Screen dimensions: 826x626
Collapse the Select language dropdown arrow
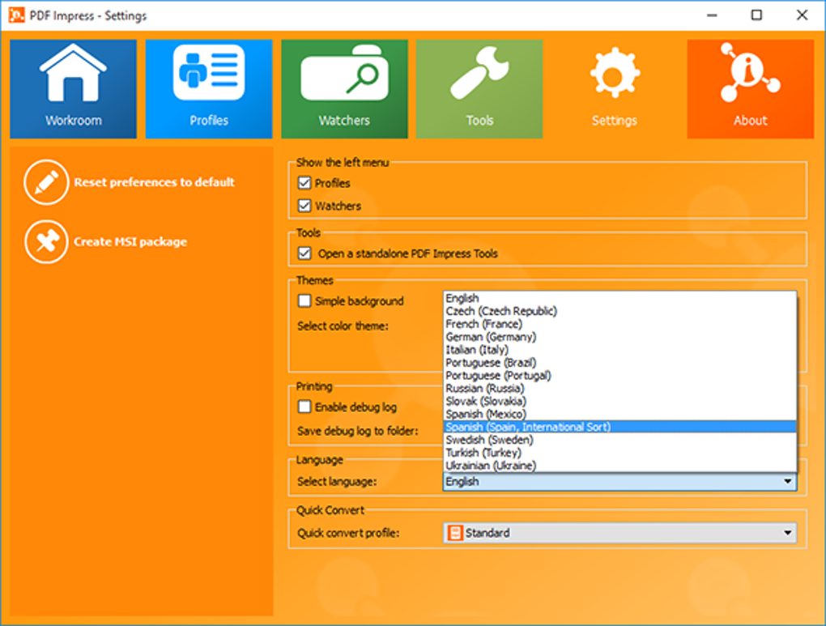[x=788, y=481]
